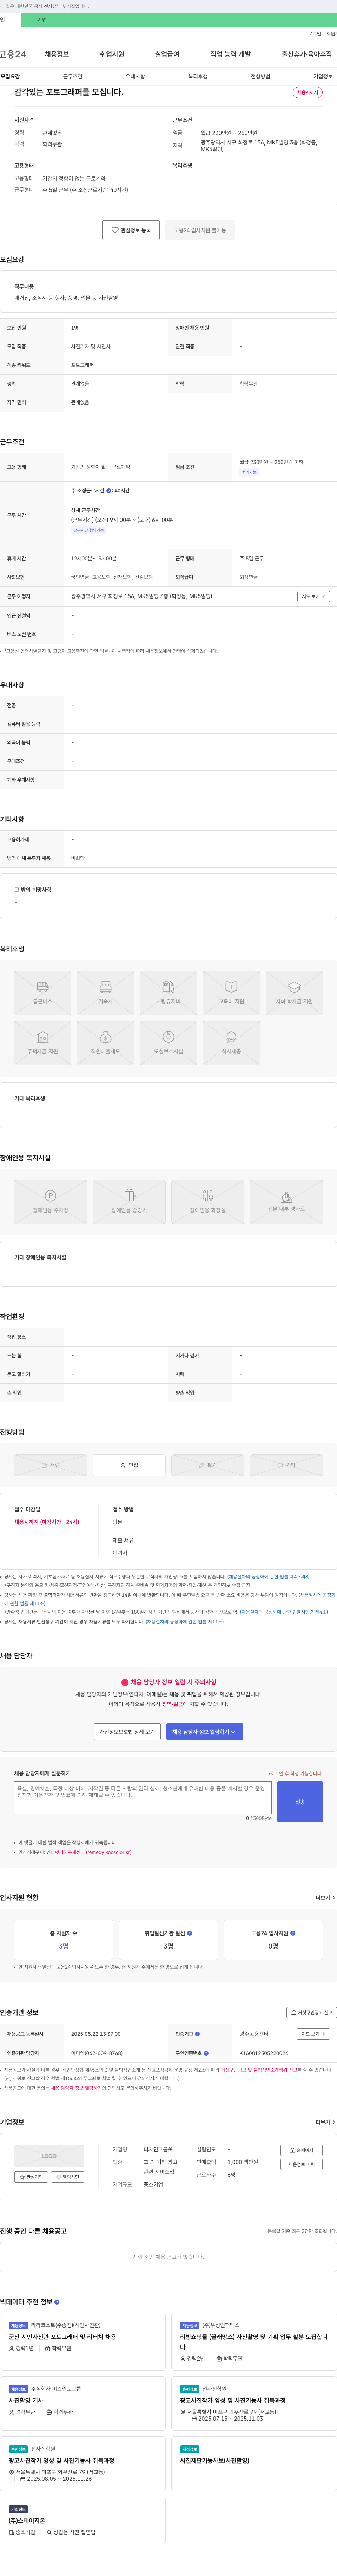
Task: Select 주택자금 지원 housing icon
Action: 43,1042
